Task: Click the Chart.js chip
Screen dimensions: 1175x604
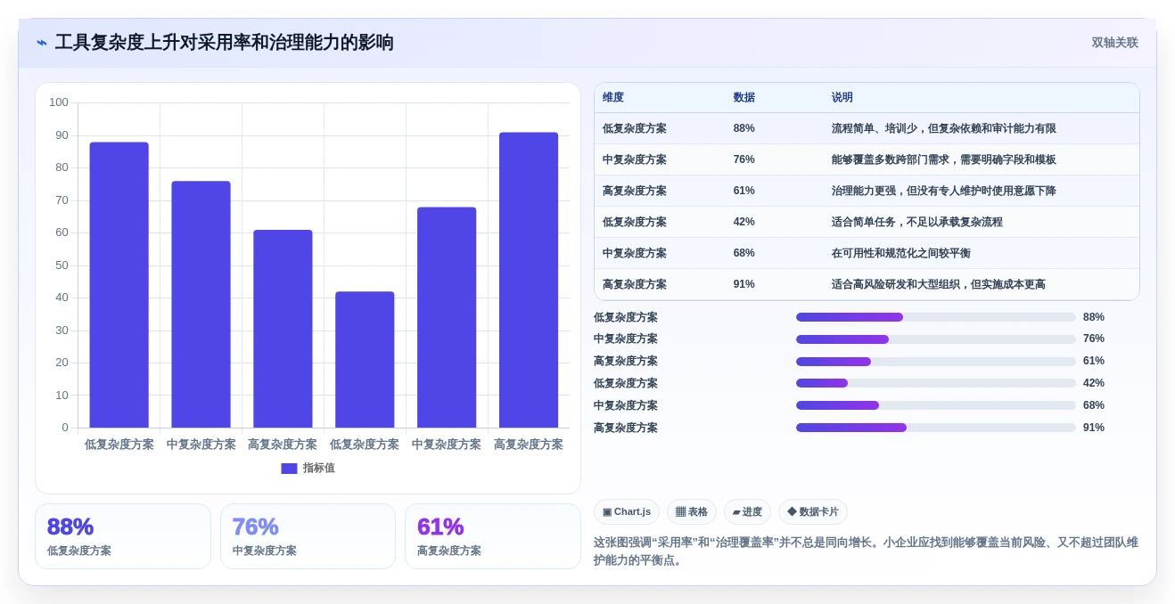Action: click(627, 511)
